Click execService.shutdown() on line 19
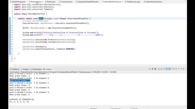Image resolution: width=195 pixels, height=109 pixels. (35, 47)
